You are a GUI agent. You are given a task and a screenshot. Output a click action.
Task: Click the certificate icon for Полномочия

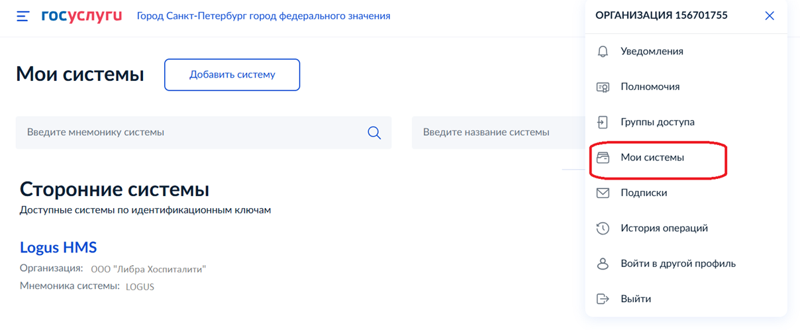603,87
